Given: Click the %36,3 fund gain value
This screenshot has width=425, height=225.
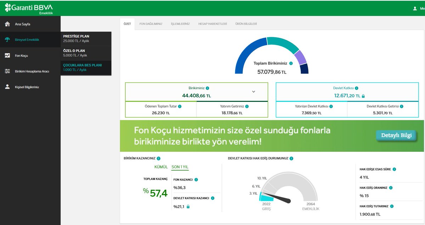Looking at the screenshot, I should 180,188.
